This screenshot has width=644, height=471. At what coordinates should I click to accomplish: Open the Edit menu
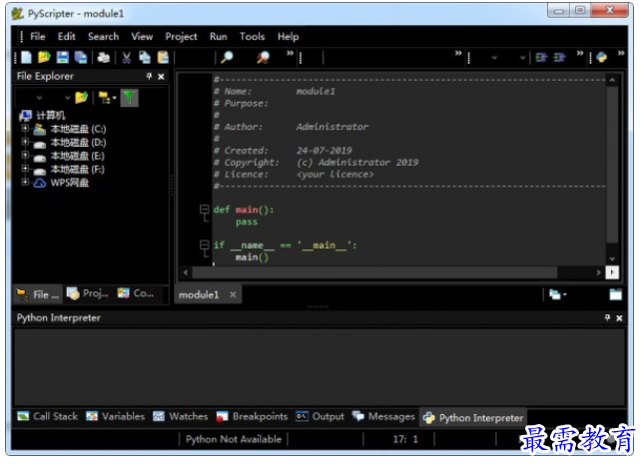tap(67, 37)
